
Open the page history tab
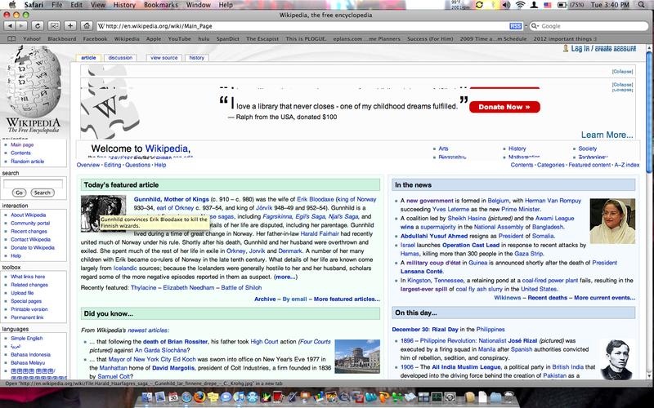coord(196,58)
